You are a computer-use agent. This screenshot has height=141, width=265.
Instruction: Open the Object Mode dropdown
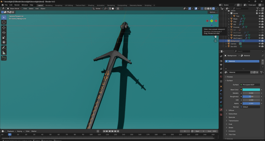click(x=15, y=9)
